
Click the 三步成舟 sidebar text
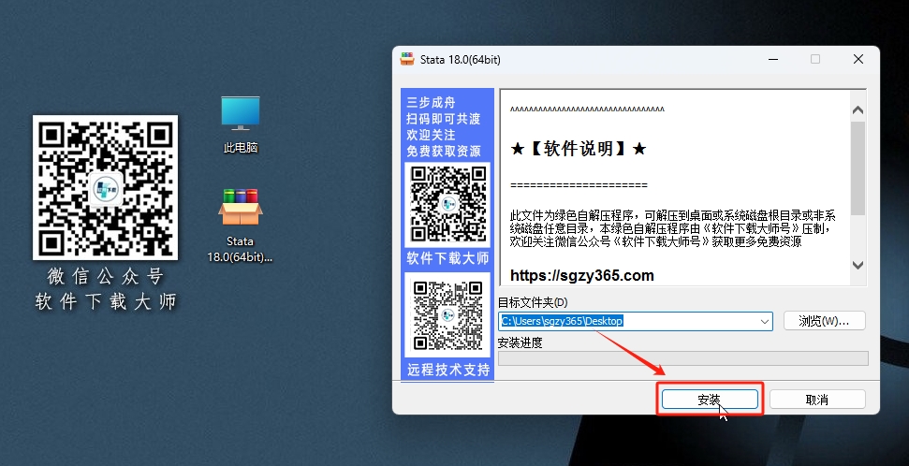point(431,103)
